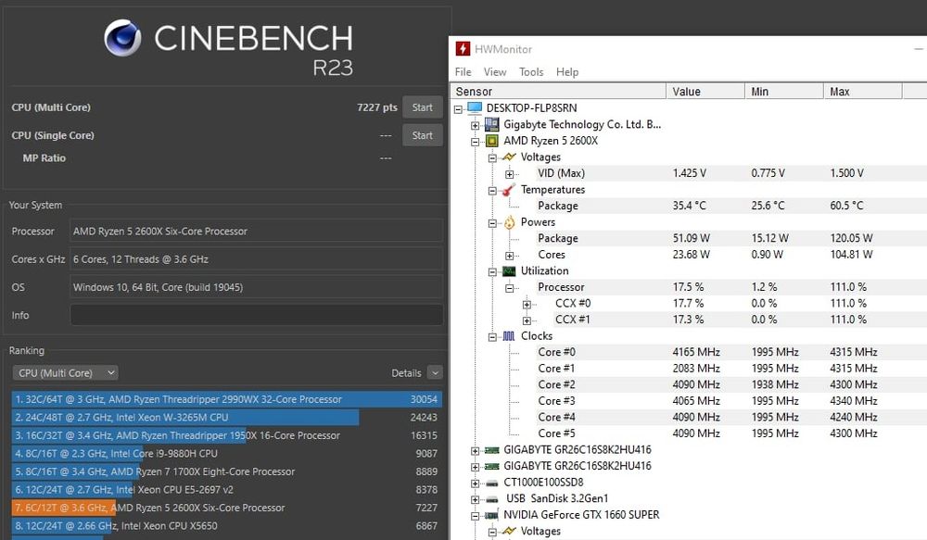927x540 pixels.
Task: Click the Min column header
Action: (784, 92)
